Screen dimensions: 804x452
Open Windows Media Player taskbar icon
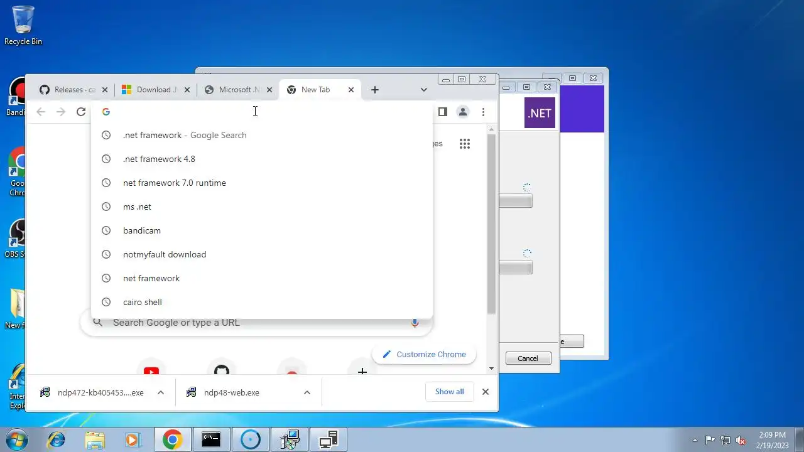click(134, 440)
